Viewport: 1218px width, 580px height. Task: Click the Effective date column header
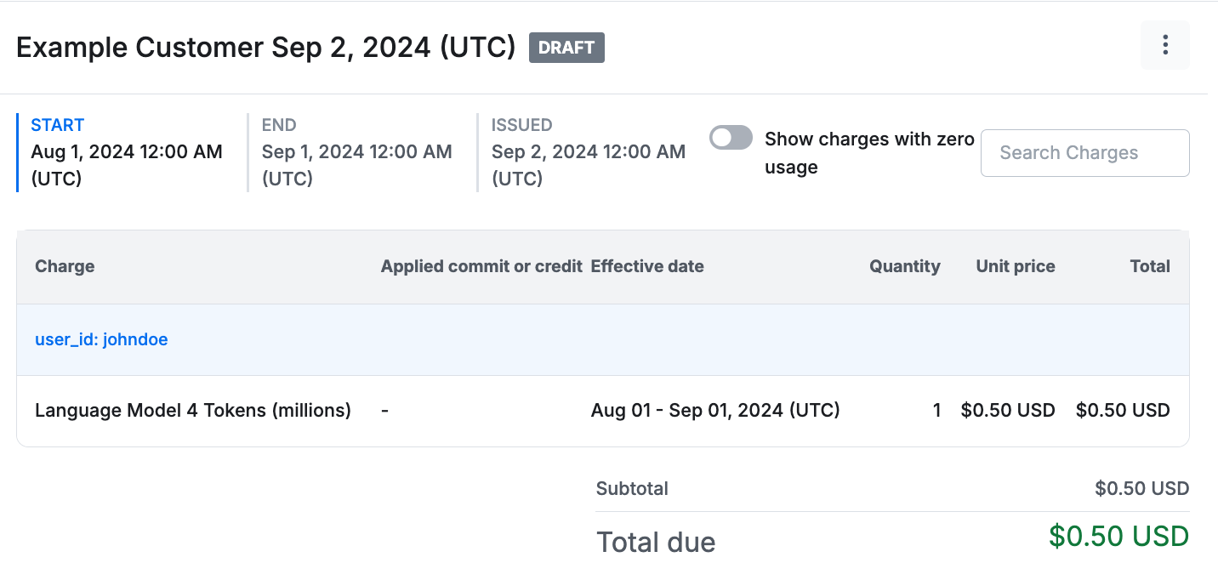click(647, 266)
